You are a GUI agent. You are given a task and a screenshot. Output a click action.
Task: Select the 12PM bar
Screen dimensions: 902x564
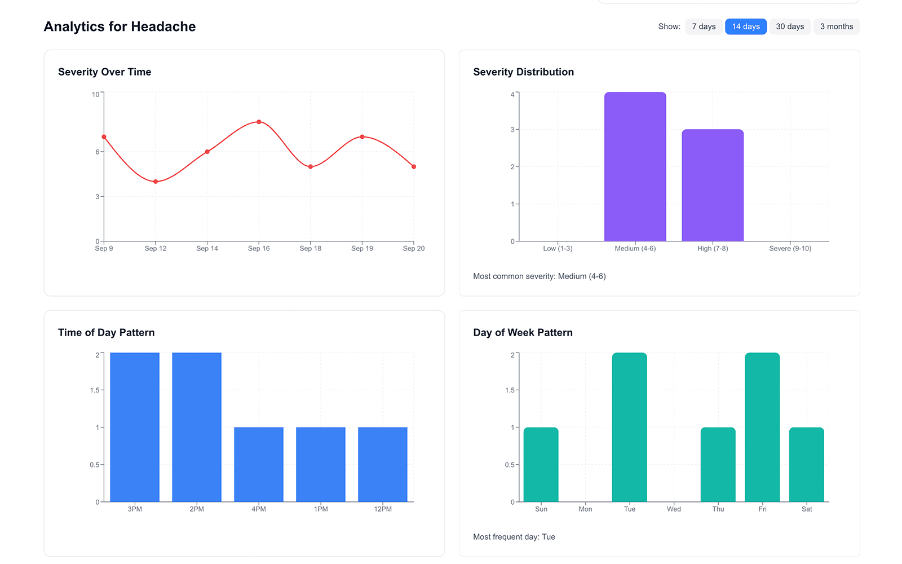point(383,464)
